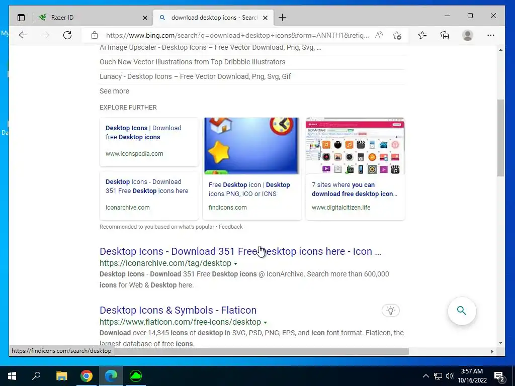Viewport: 515px width, 386px height.
Task: Open the Lunacy Desktop Icons link
Action: pos(195,76)
